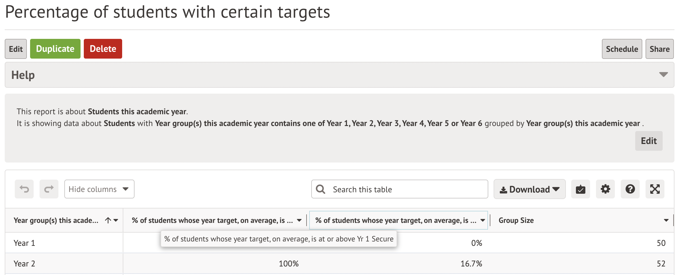Click the magnifying glass search icon
Image resolution: width=678 pixels, height=275 pixels.
(x=321, y=189)
